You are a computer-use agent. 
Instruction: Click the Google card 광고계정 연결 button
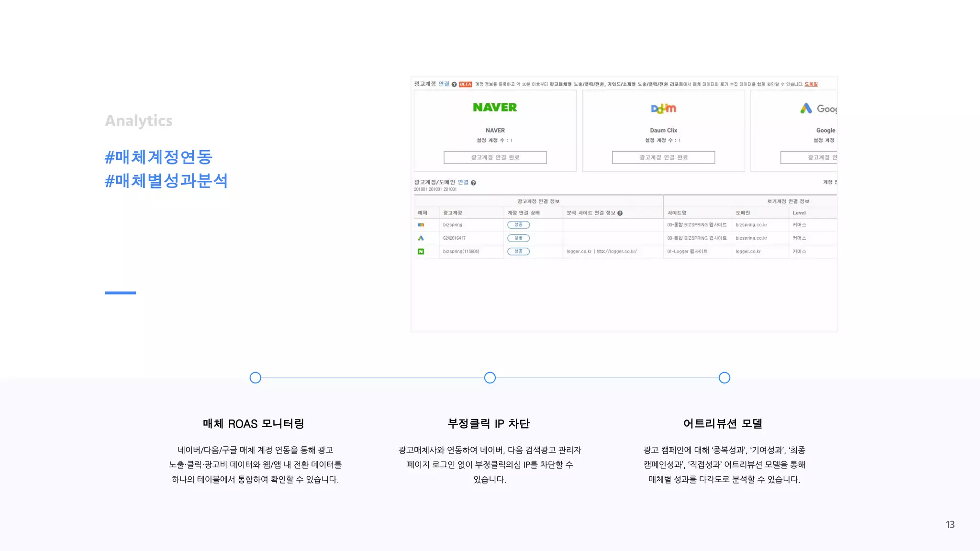[809, 157]
